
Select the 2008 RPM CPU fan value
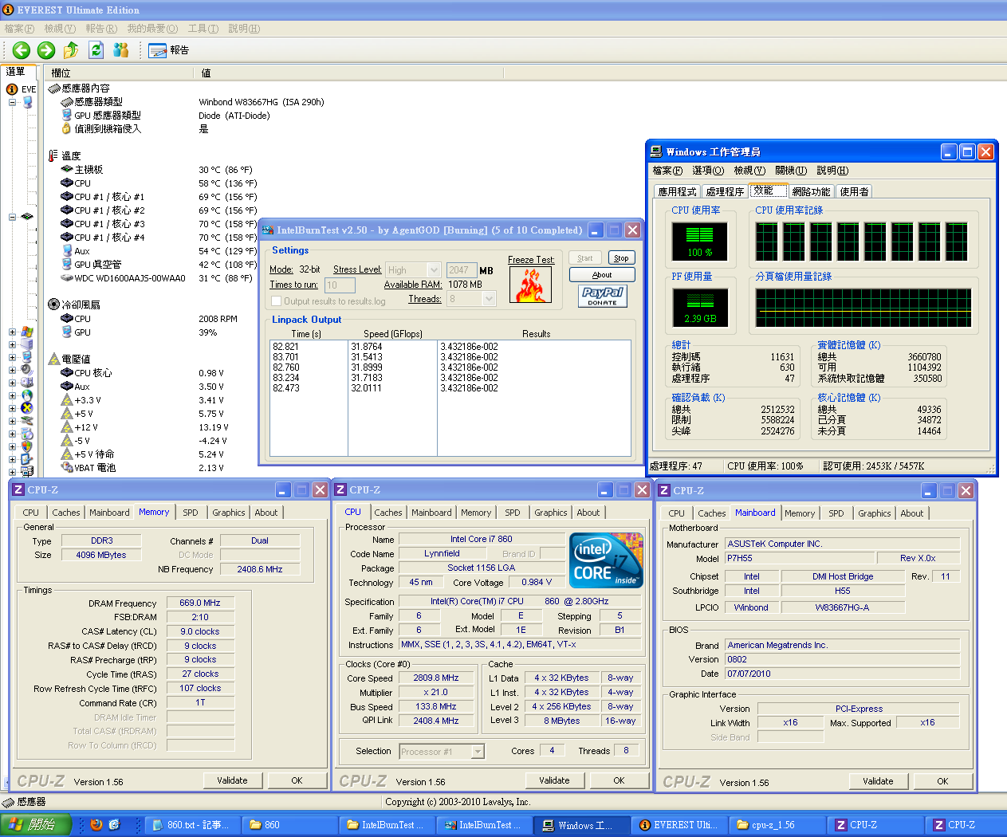[218, 319]
